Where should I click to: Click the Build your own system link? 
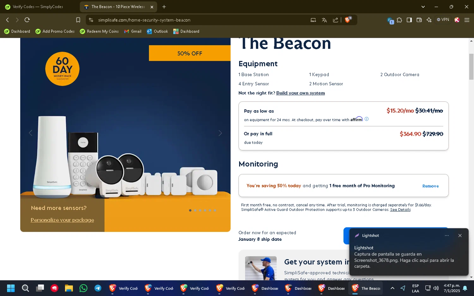(300, 93)
